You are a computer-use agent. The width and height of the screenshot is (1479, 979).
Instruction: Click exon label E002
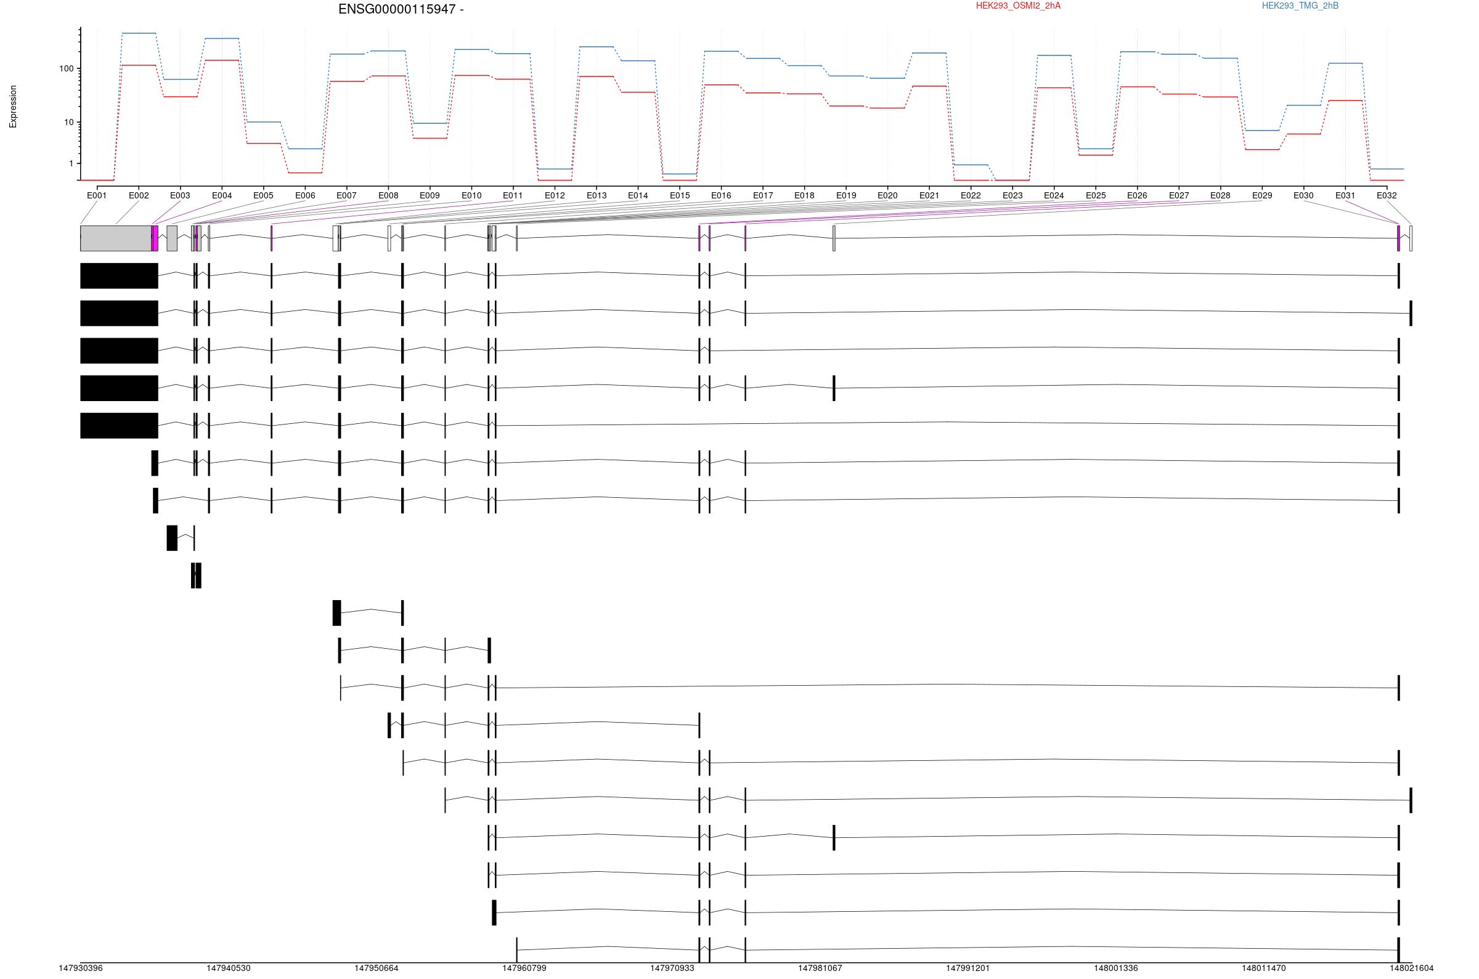click(139, 195)
